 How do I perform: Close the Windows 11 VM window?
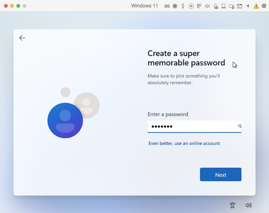[6, 6]
